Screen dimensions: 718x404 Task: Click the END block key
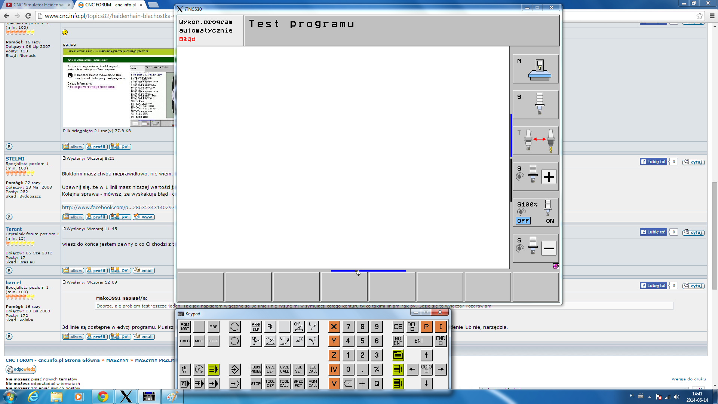click(x=441, y=341)
